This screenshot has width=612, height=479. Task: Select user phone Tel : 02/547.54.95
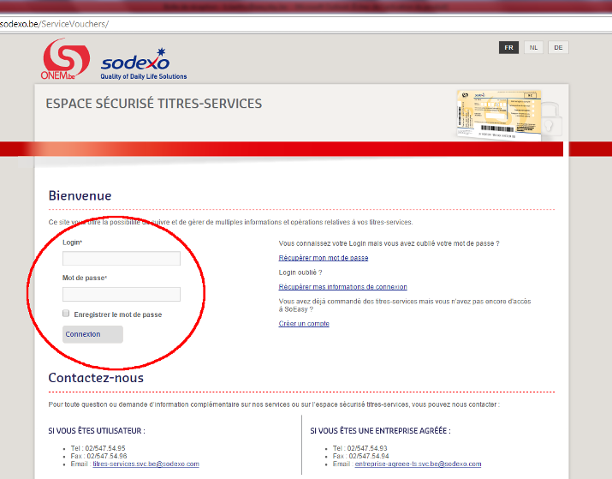(98, 448)
